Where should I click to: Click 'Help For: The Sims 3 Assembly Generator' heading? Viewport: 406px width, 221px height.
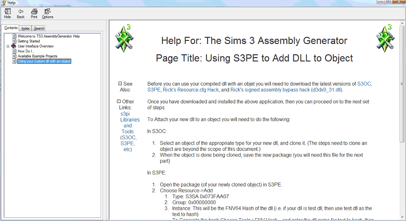click(x=254, y=41)
